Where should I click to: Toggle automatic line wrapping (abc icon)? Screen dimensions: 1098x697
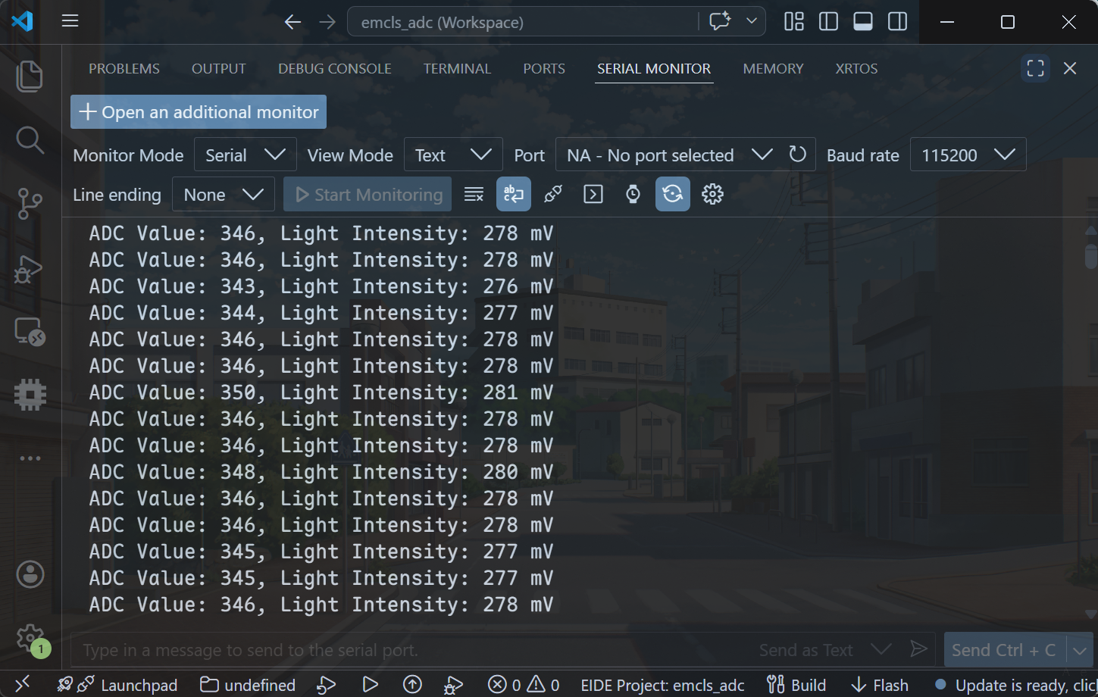point(514,195)
